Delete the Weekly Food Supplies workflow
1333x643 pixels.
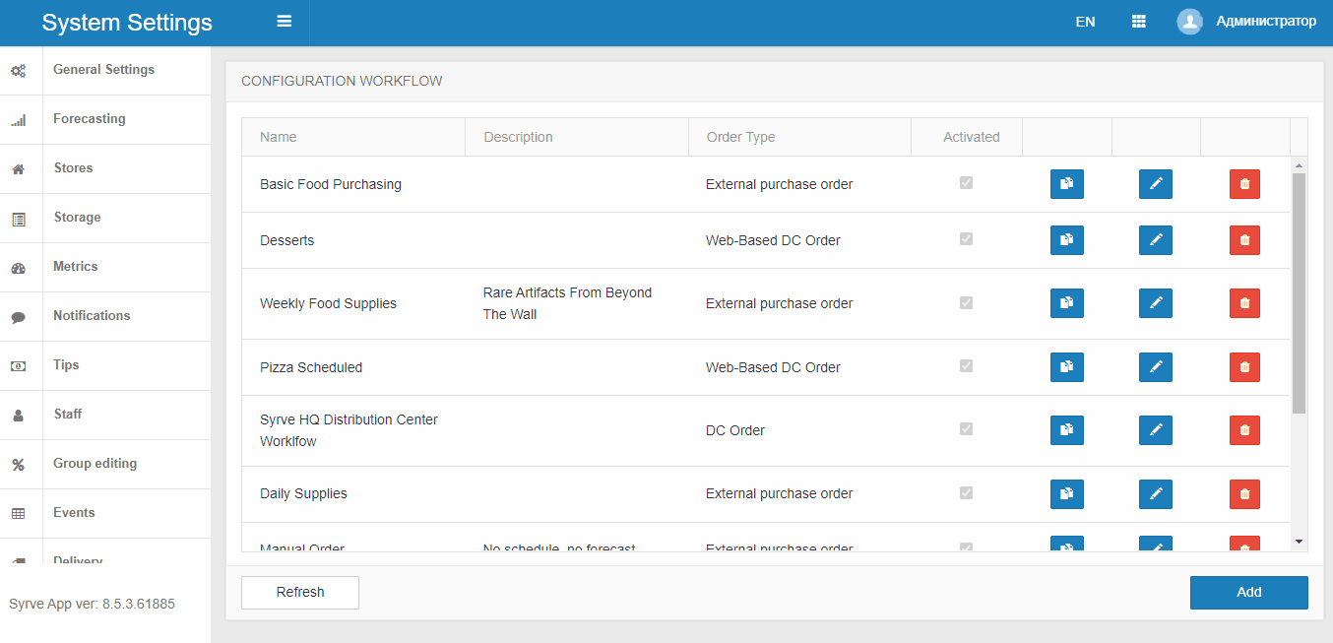[x=1244, y=303]
